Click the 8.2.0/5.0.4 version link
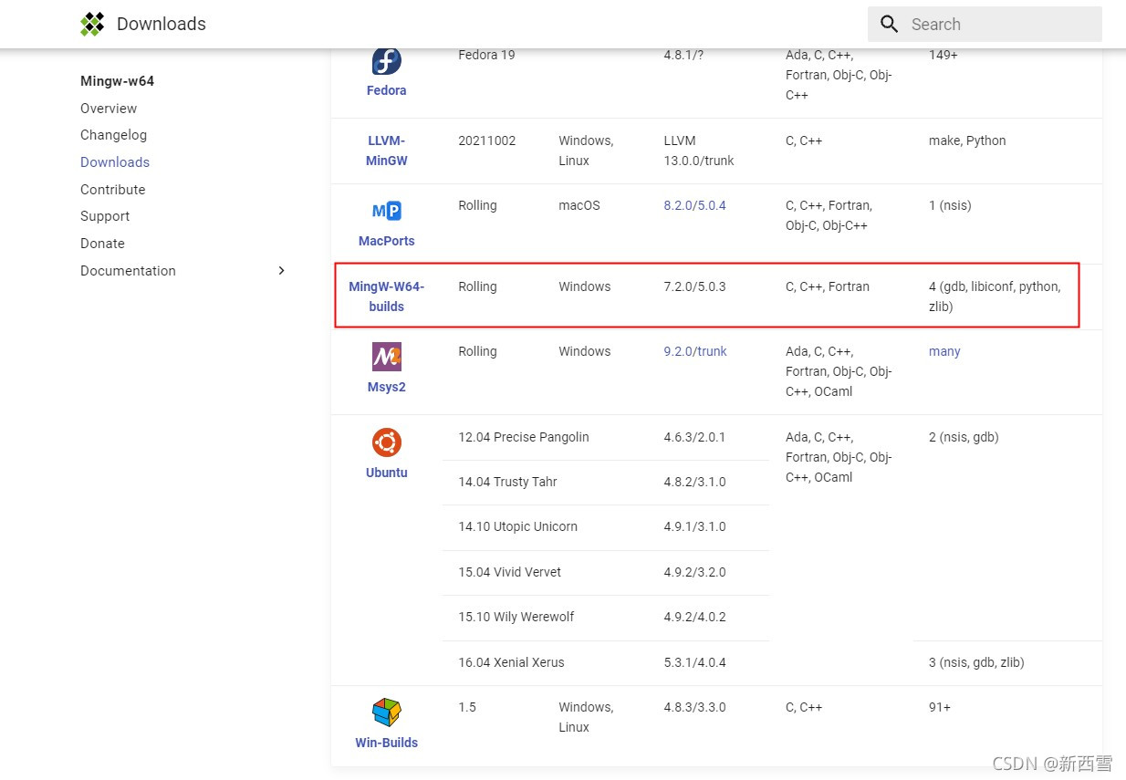Image resolution: width=1126 pixels, height=780 pixels. pos(695,205)
